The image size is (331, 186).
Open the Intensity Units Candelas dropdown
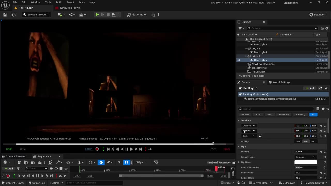(x=305, y=157)
